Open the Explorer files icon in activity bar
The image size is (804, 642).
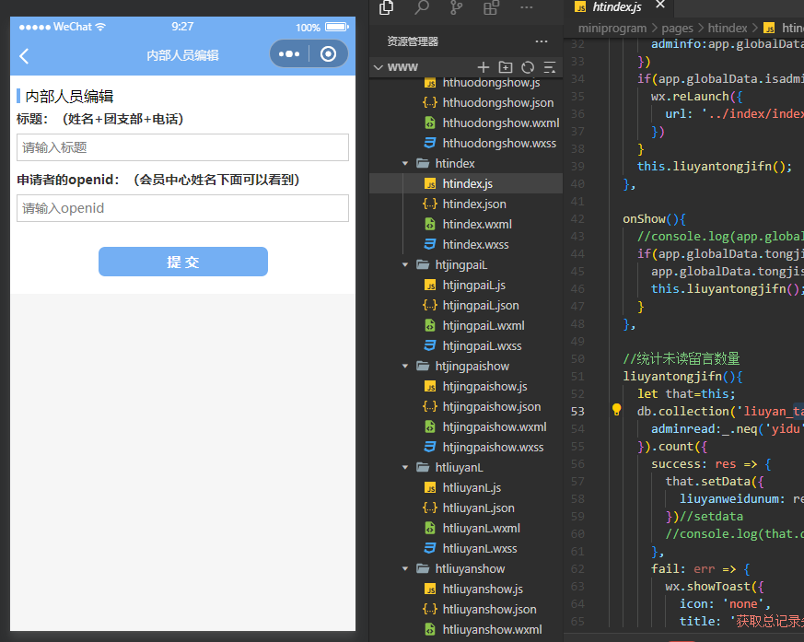(386, 7)
